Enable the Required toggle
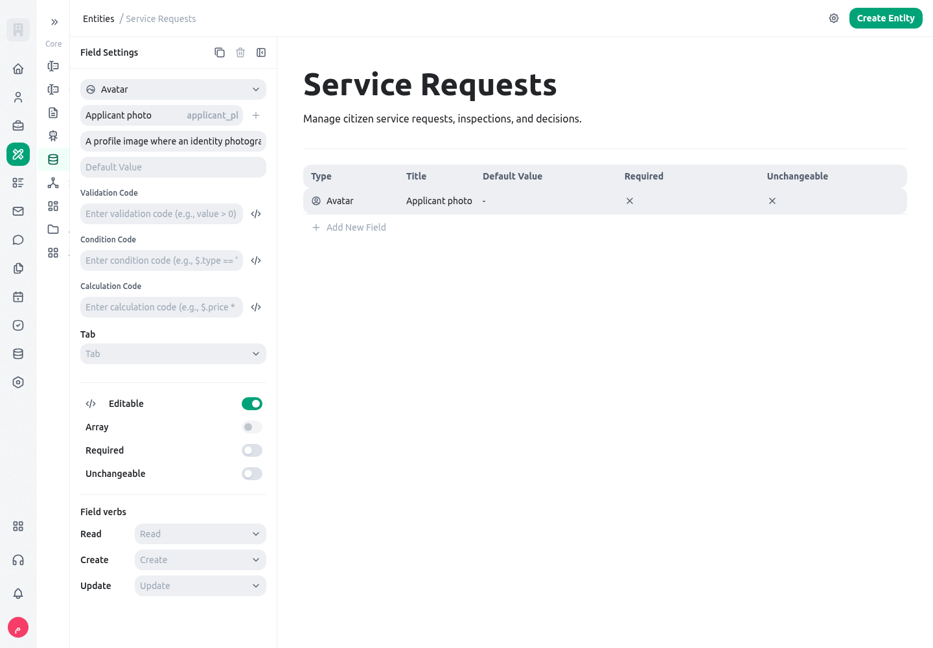The image size is (933, 648). pos(252,450)
